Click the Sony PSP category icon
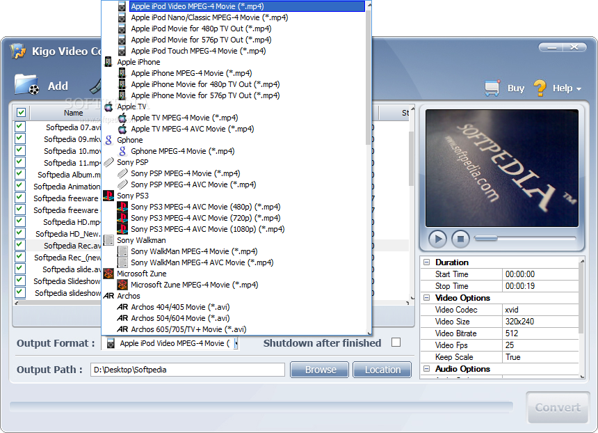598x433 pixels. [108, 162]
